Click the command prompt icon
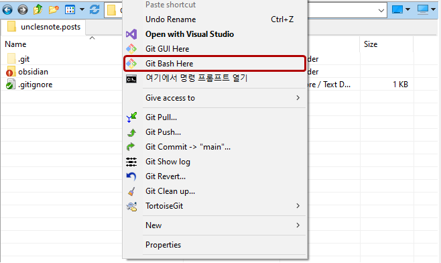Image resolution: width=441 pixels, height=263 pixels. click(131, 79)
